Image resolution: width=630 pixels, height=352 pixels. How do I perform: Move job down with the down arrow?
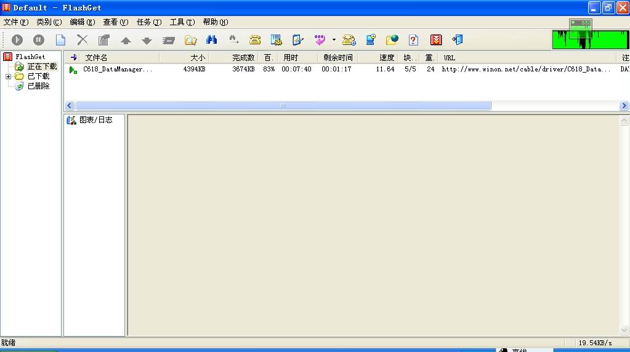[x=147, y=41]
